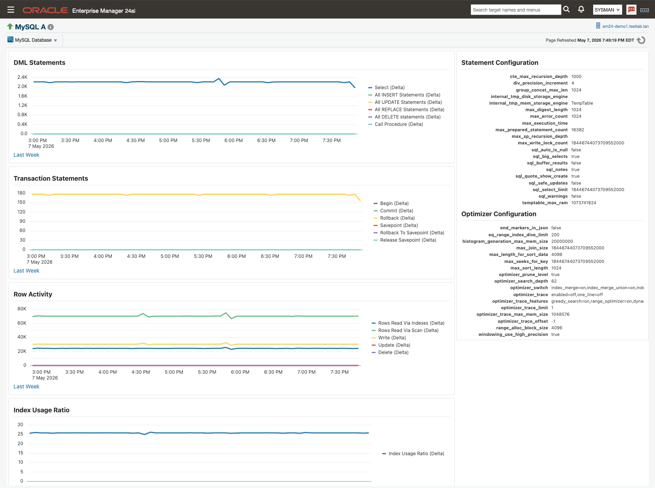Click the MySQL Database target icon

click(x=10, y=39)
